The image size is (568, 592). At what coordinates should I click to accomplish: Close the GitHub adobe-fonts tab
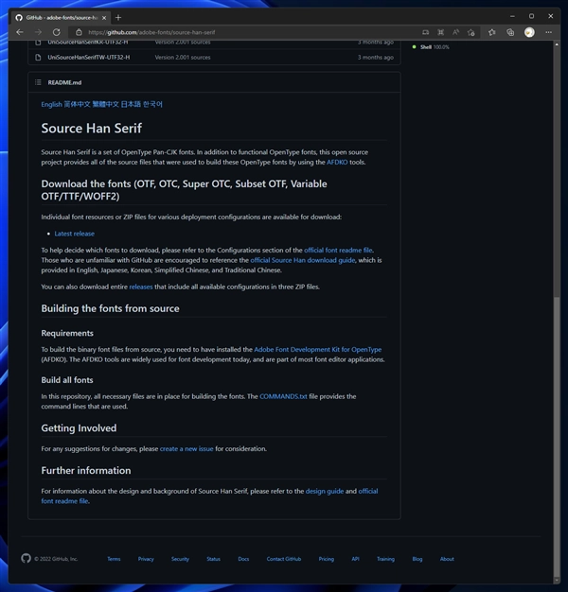pos(104,18)
